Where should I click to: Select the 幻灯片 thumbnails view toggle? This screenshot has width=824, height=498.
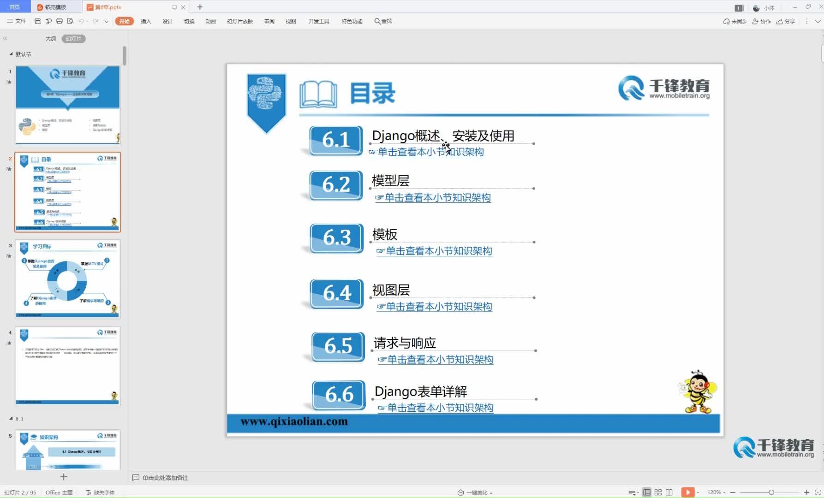pos(73,39)
